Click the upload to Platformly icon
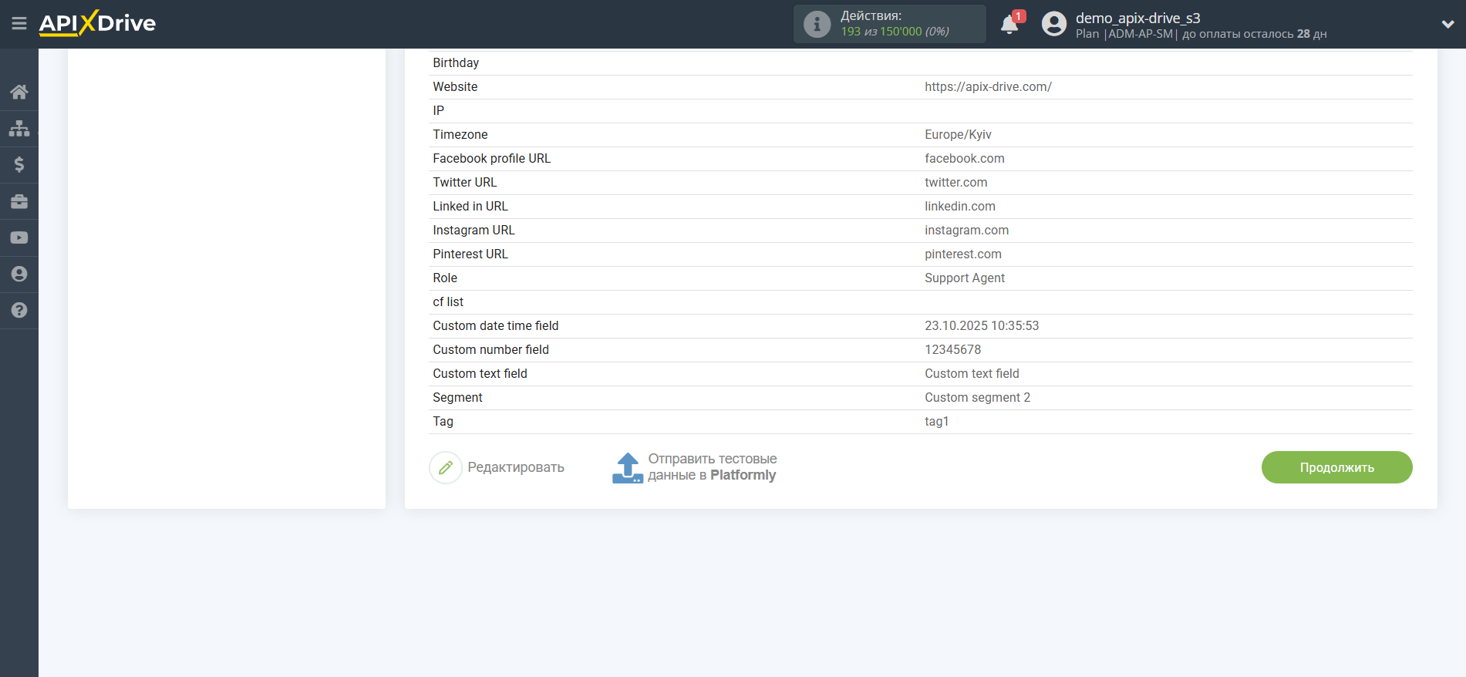This screenshot has height=677, width=1466. coord(628,467)
